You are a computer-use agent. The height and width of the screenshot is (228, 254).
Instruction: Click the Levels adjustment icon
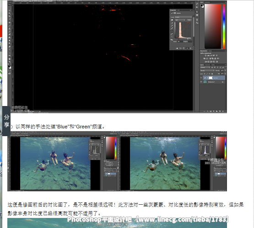point(209,55)
